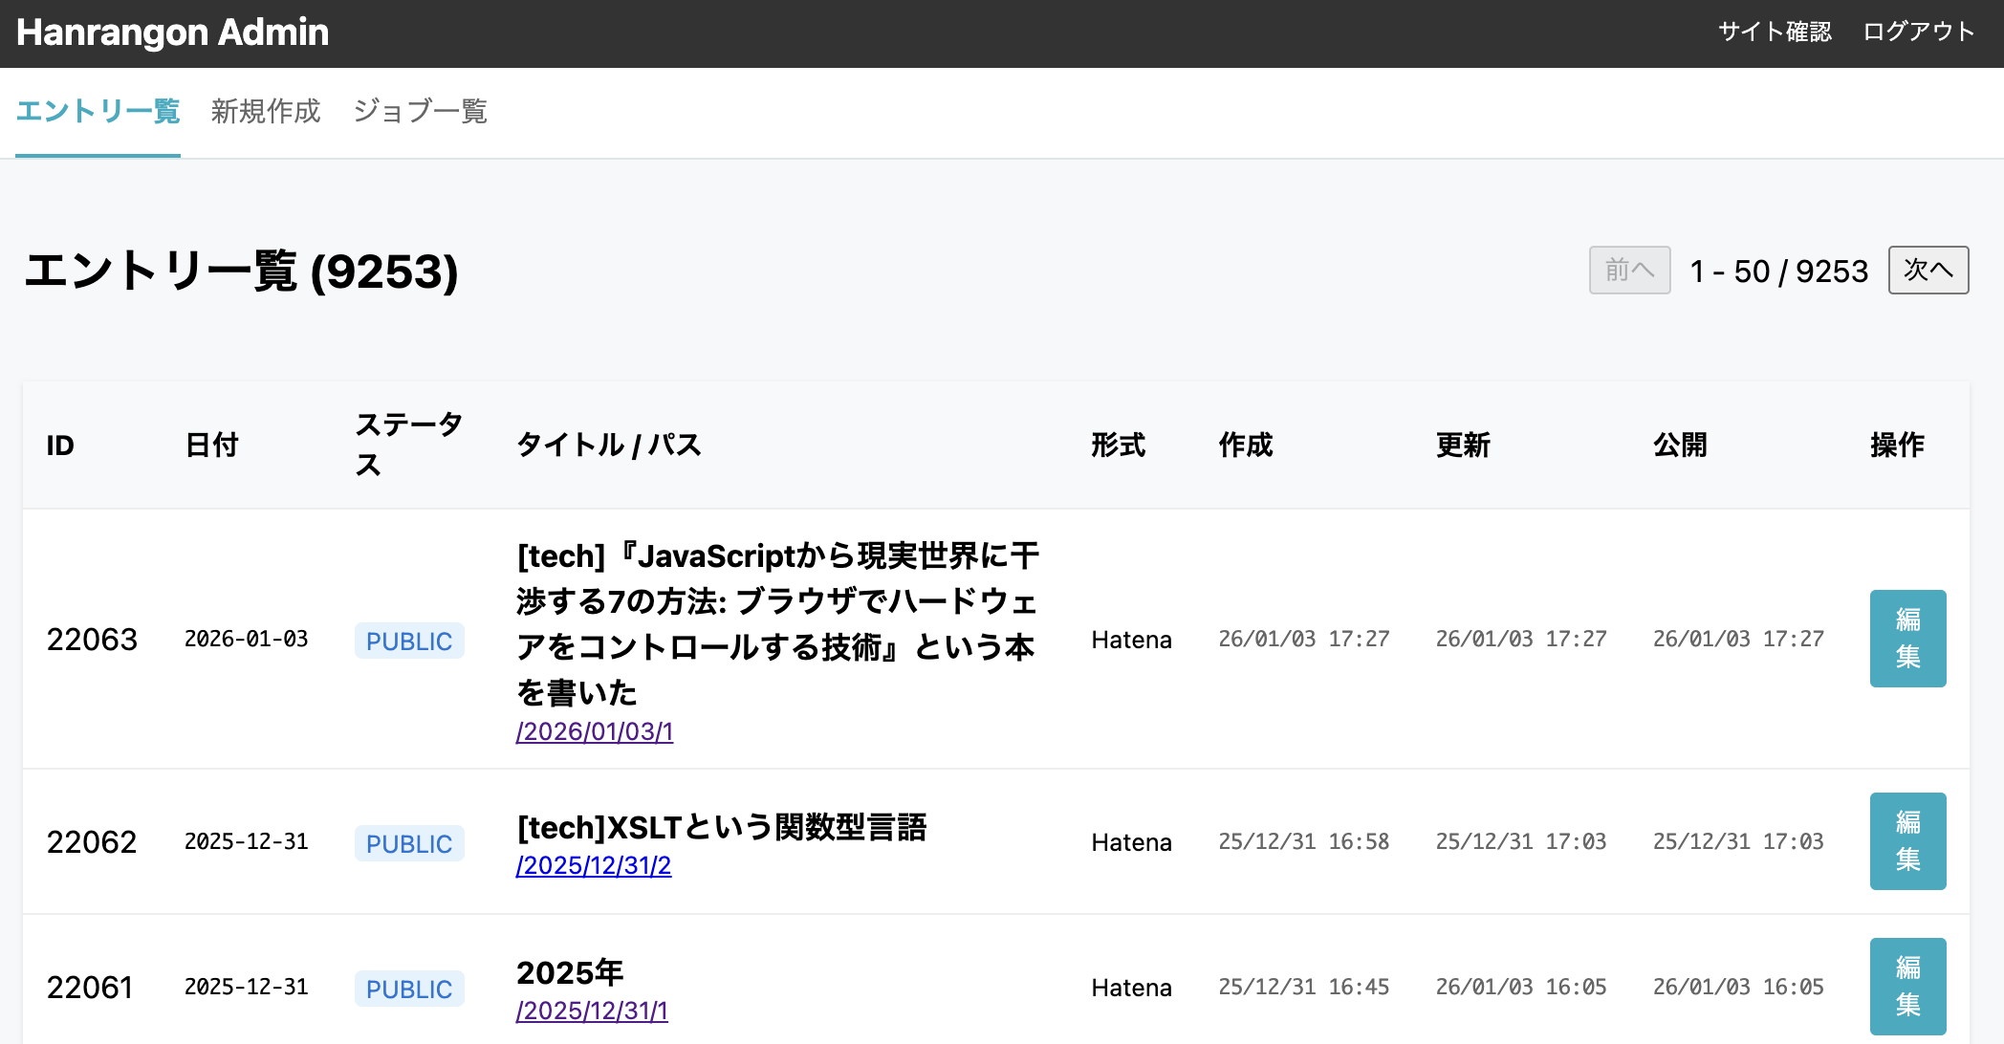Click the edit button for entry 22062
This screenshot has width=2004, height=1044.
click(1906, 840)
